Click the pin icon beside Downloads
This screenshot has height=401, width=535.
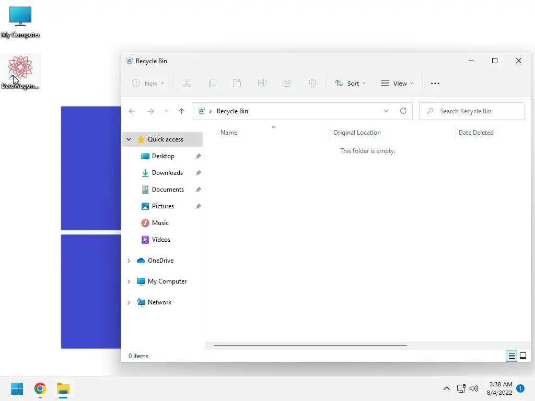(198, 173)
